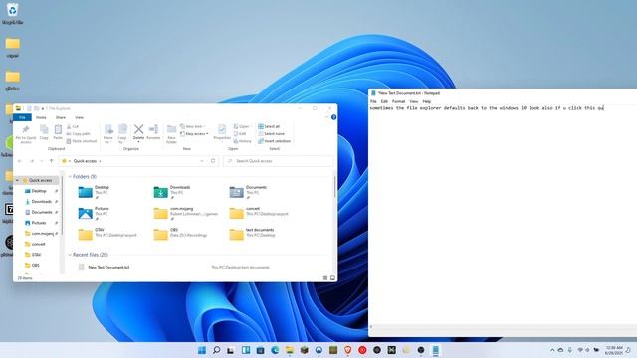637x358 pixels.
Task: Open the Recycle Bin desktop icon
Action: (x=12, y=13)
